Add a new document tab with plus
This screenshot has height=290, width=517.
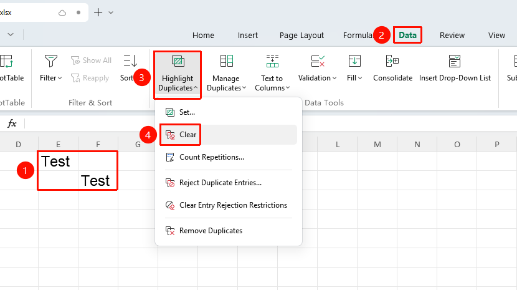(98, 12)
